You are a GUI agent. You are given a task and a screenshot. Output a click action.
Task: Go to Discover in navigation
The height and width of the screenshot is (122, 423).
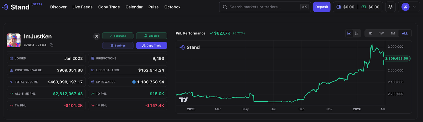(58, 7)
